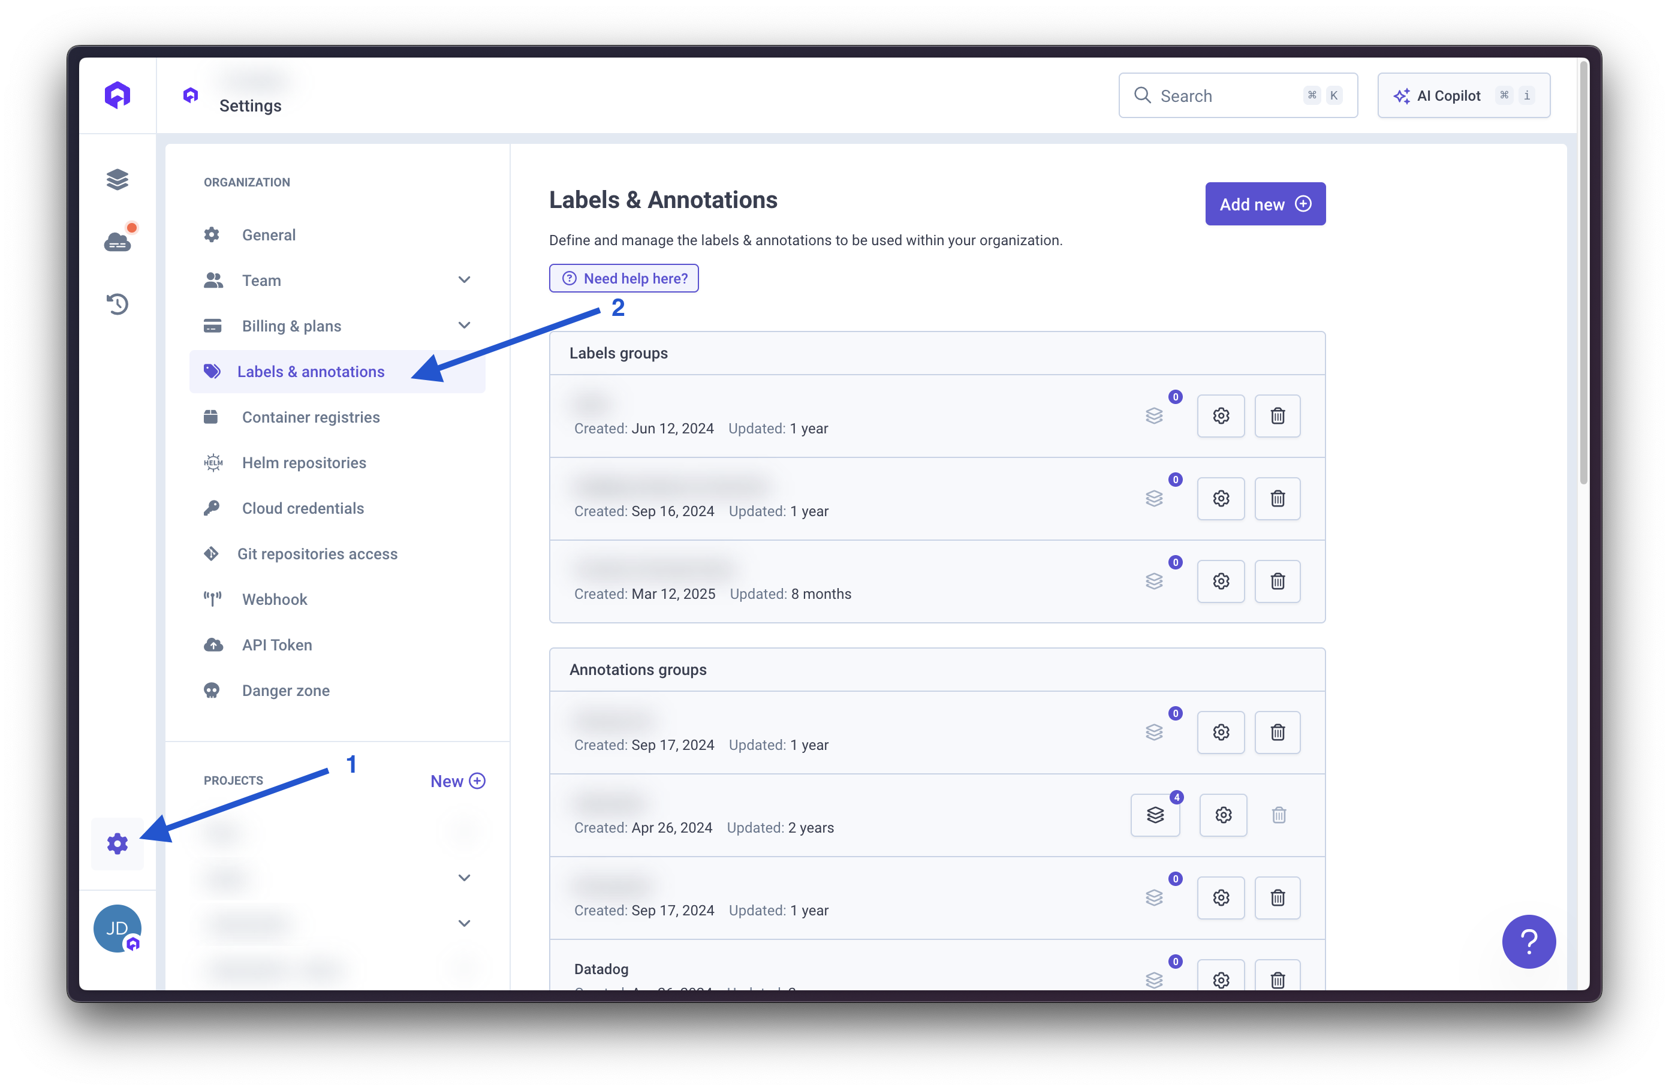Viewport: 1669px width, 1091px height.
Task: Click the Add new button
Action: pyautogui.click(x=1265, y=203)
